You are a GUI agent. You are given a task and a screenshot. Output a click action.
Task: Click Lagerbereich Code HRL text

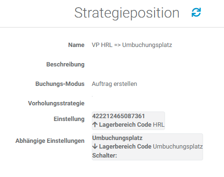click(x=132, y=125)
